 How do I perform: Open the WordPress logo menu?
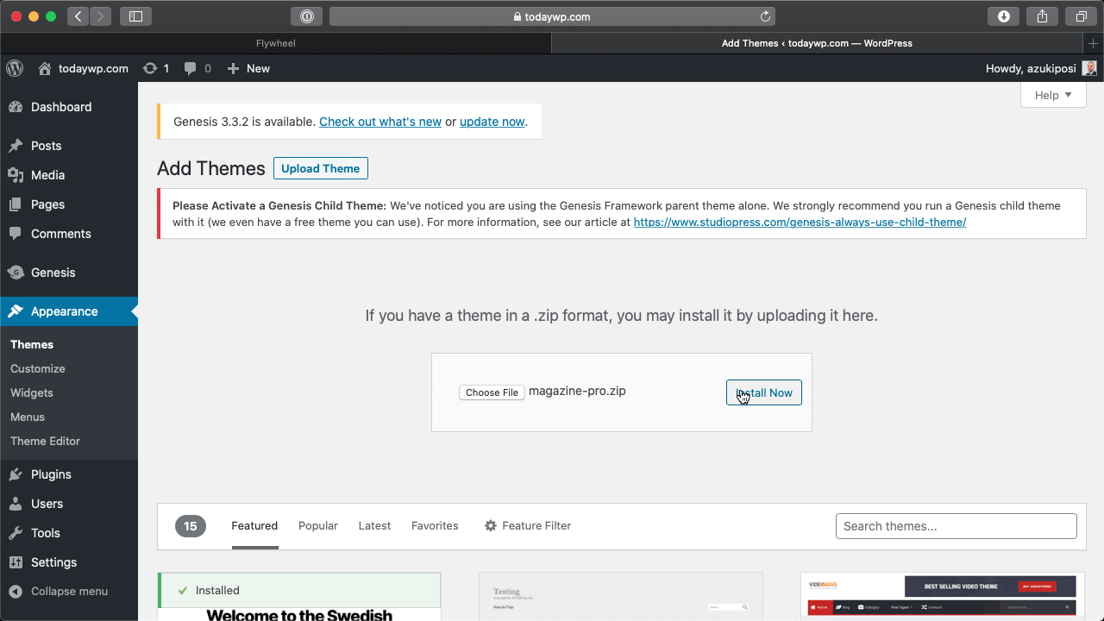click(15, 68)
